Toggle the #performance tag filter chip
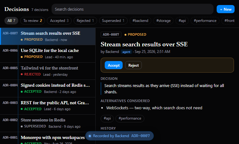 coord(205,21)
